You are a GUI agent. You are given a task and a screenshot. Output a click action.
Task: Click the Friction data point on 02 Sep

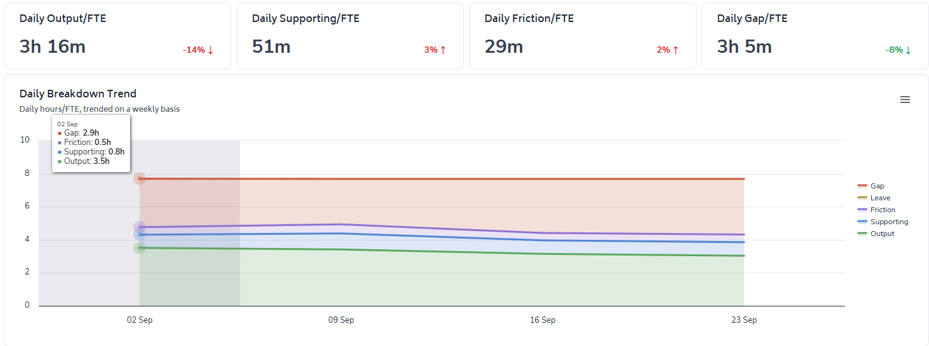click(140, 227)
